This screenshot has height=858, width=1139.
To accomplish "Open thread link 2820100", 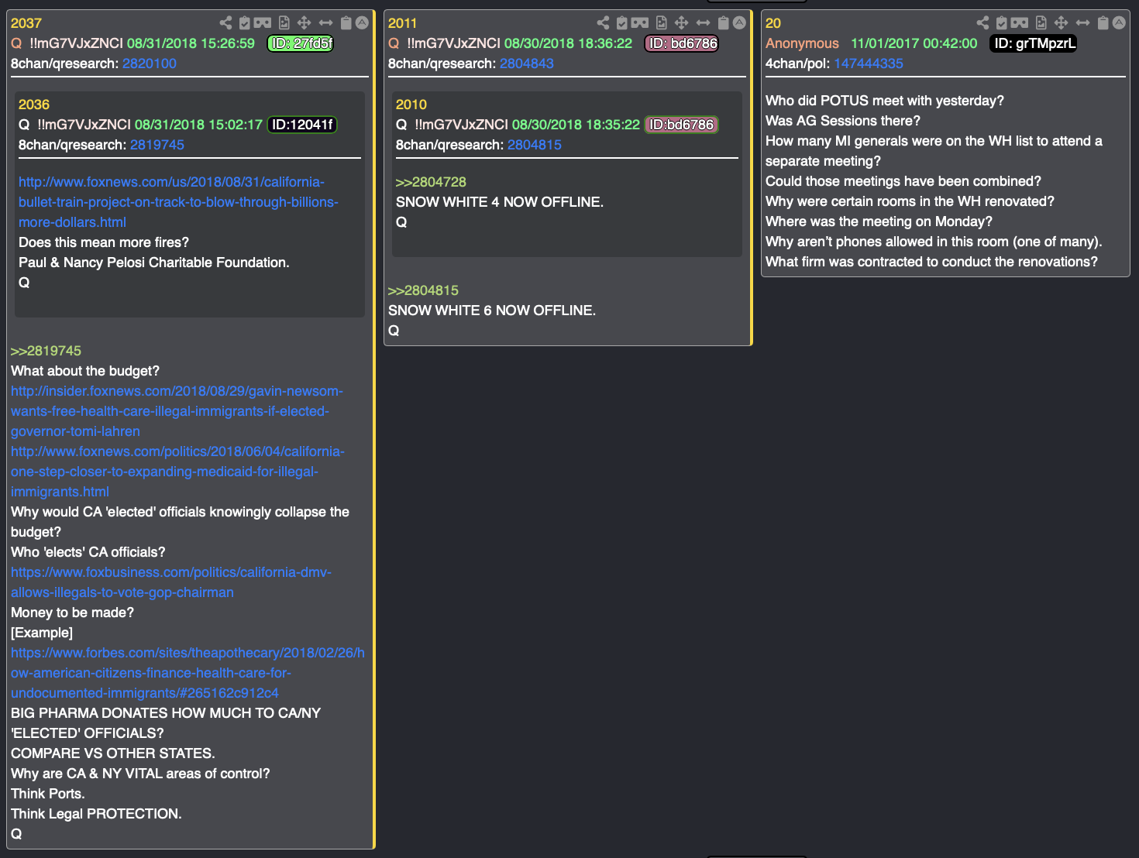I will point(150,63).
